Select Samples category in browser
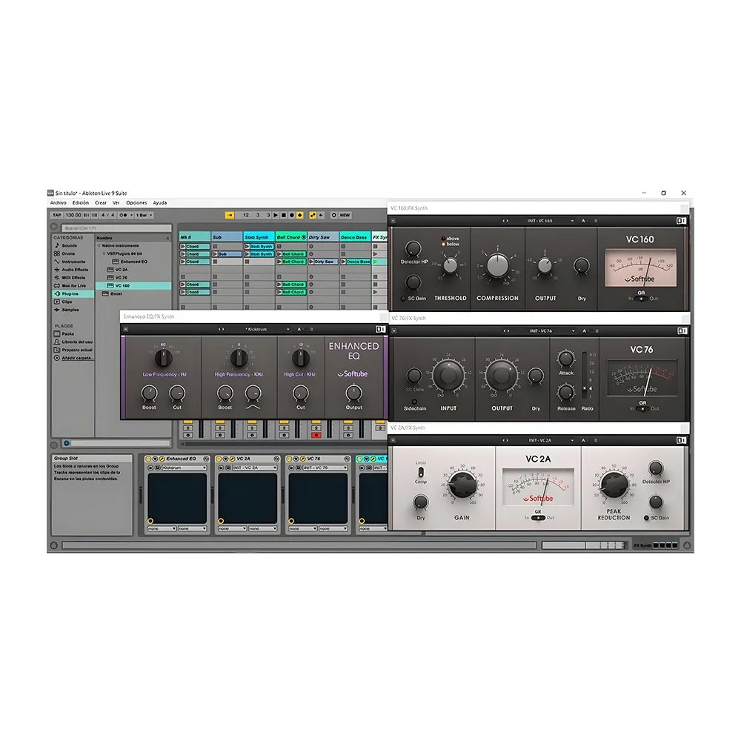 tap(70, 310)
